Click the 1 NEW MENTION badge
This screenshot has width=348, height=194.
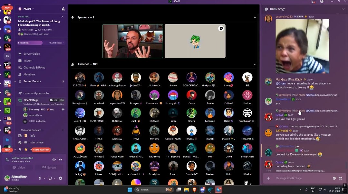[41, 150]
